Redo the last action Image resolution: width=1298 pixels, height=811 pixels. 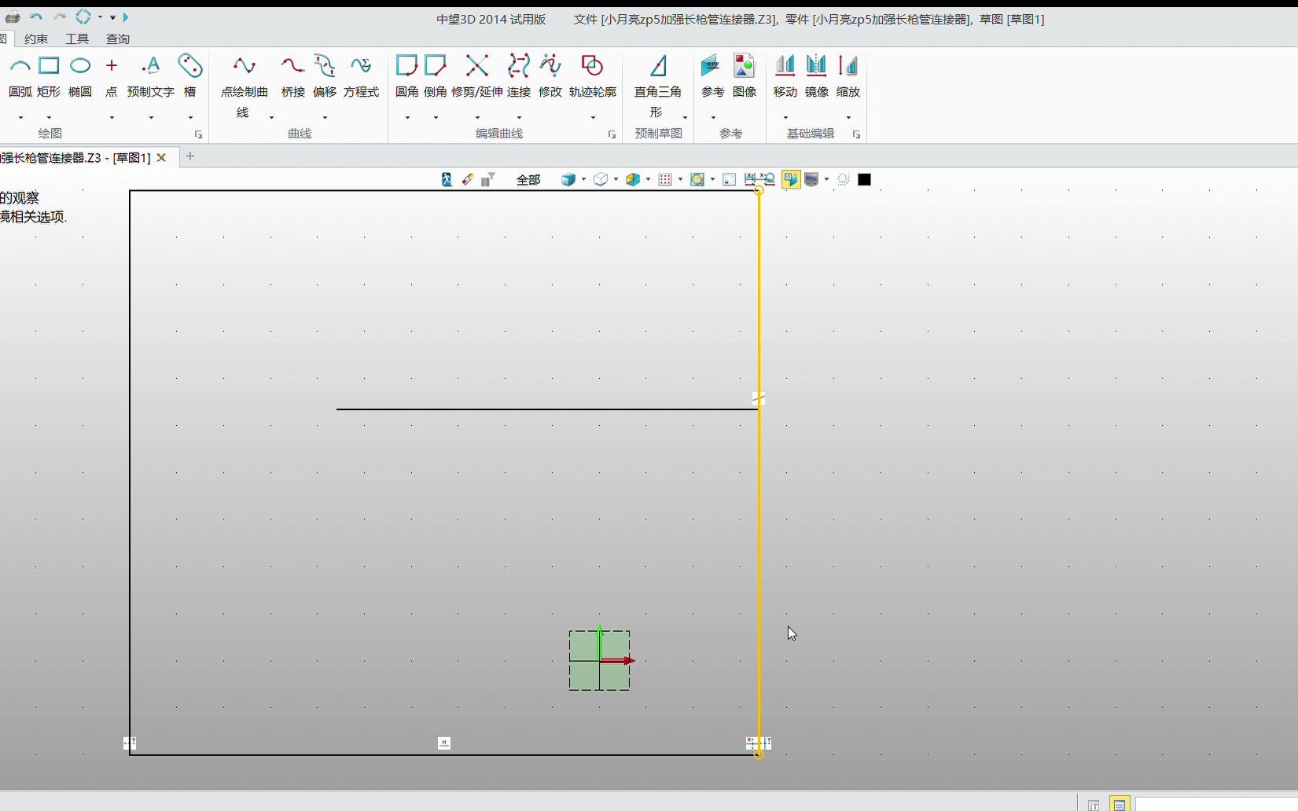(60, 17)
